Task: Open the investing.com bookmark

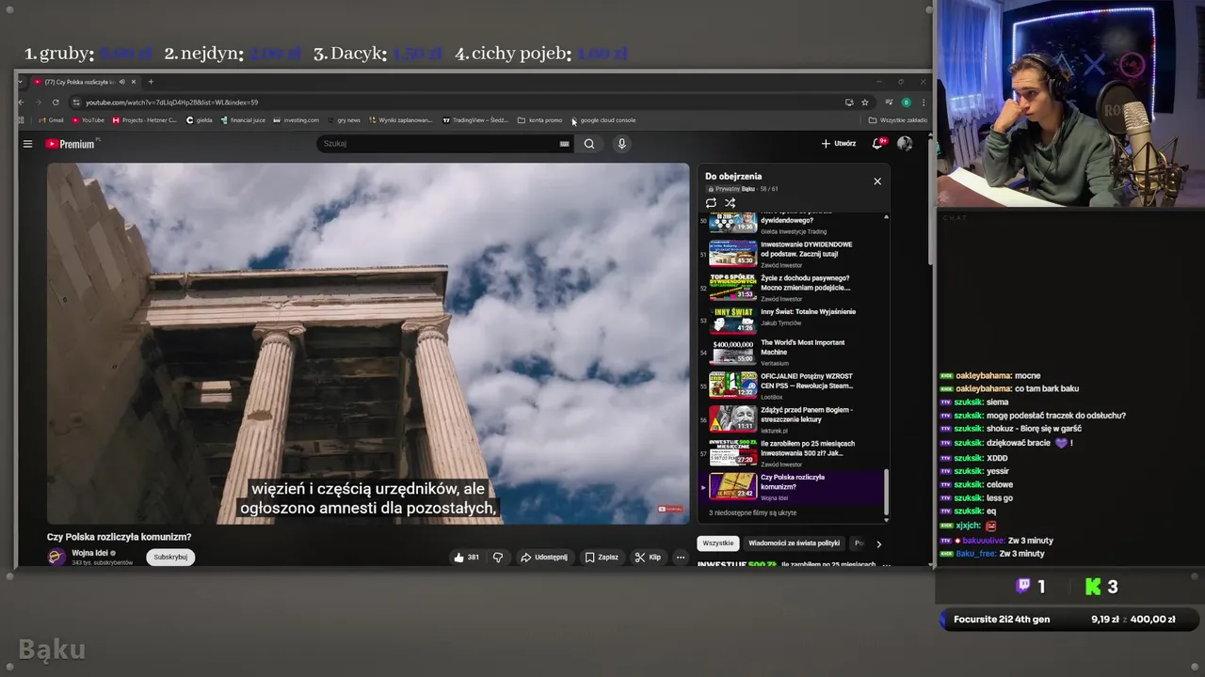Action: tap(296, 120)
